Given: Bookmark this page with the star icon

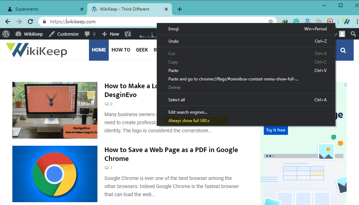Looking at the screenshot, I should point(271,21).
